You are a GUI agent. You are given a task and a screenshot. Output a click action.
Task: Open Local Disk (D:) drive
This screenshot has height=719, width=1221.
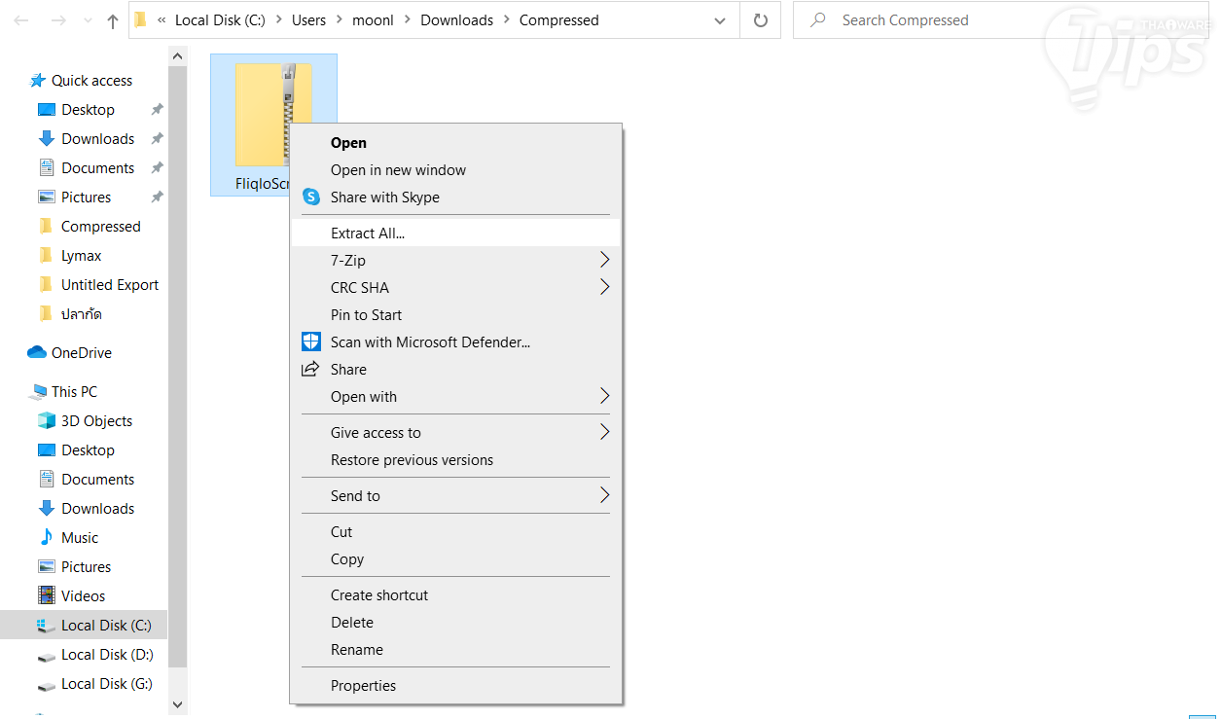point(107,655)
